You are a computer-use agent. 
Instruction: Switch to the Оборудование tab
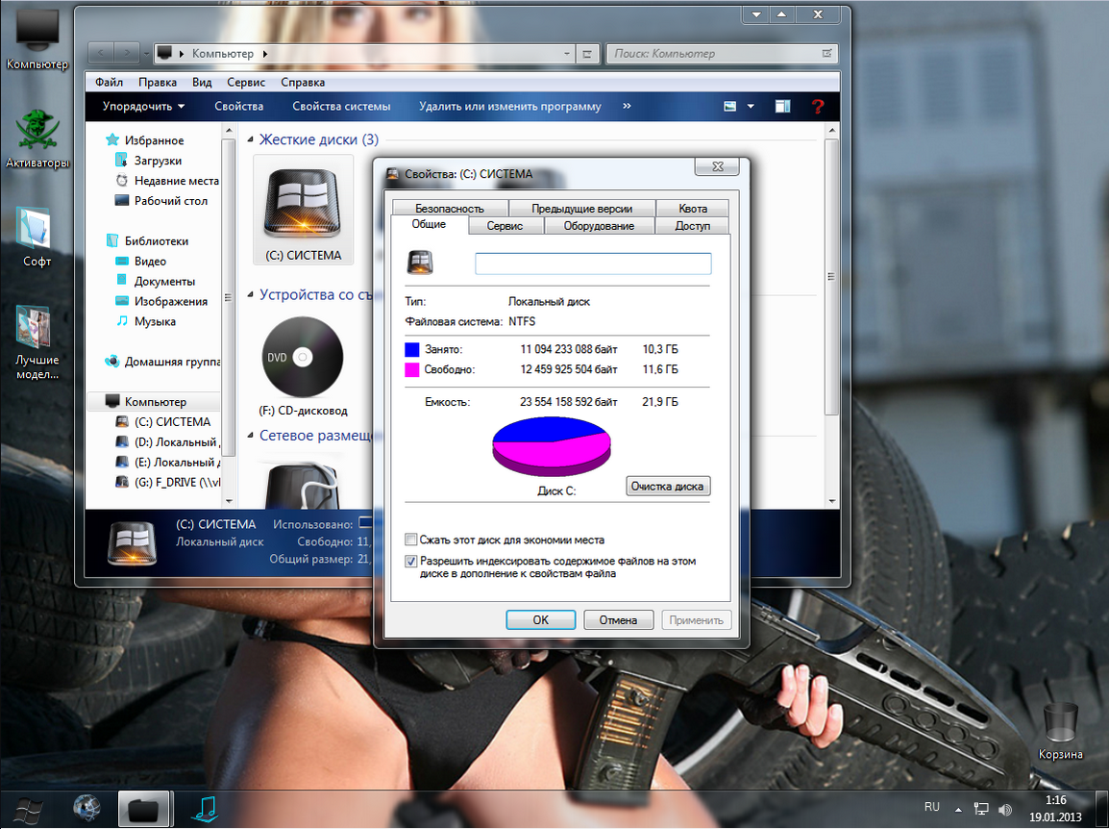pos(599,226)
